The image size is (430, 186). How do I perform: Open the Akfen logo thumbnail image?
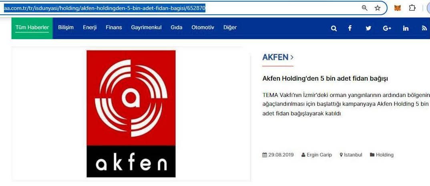pos(131,114)
